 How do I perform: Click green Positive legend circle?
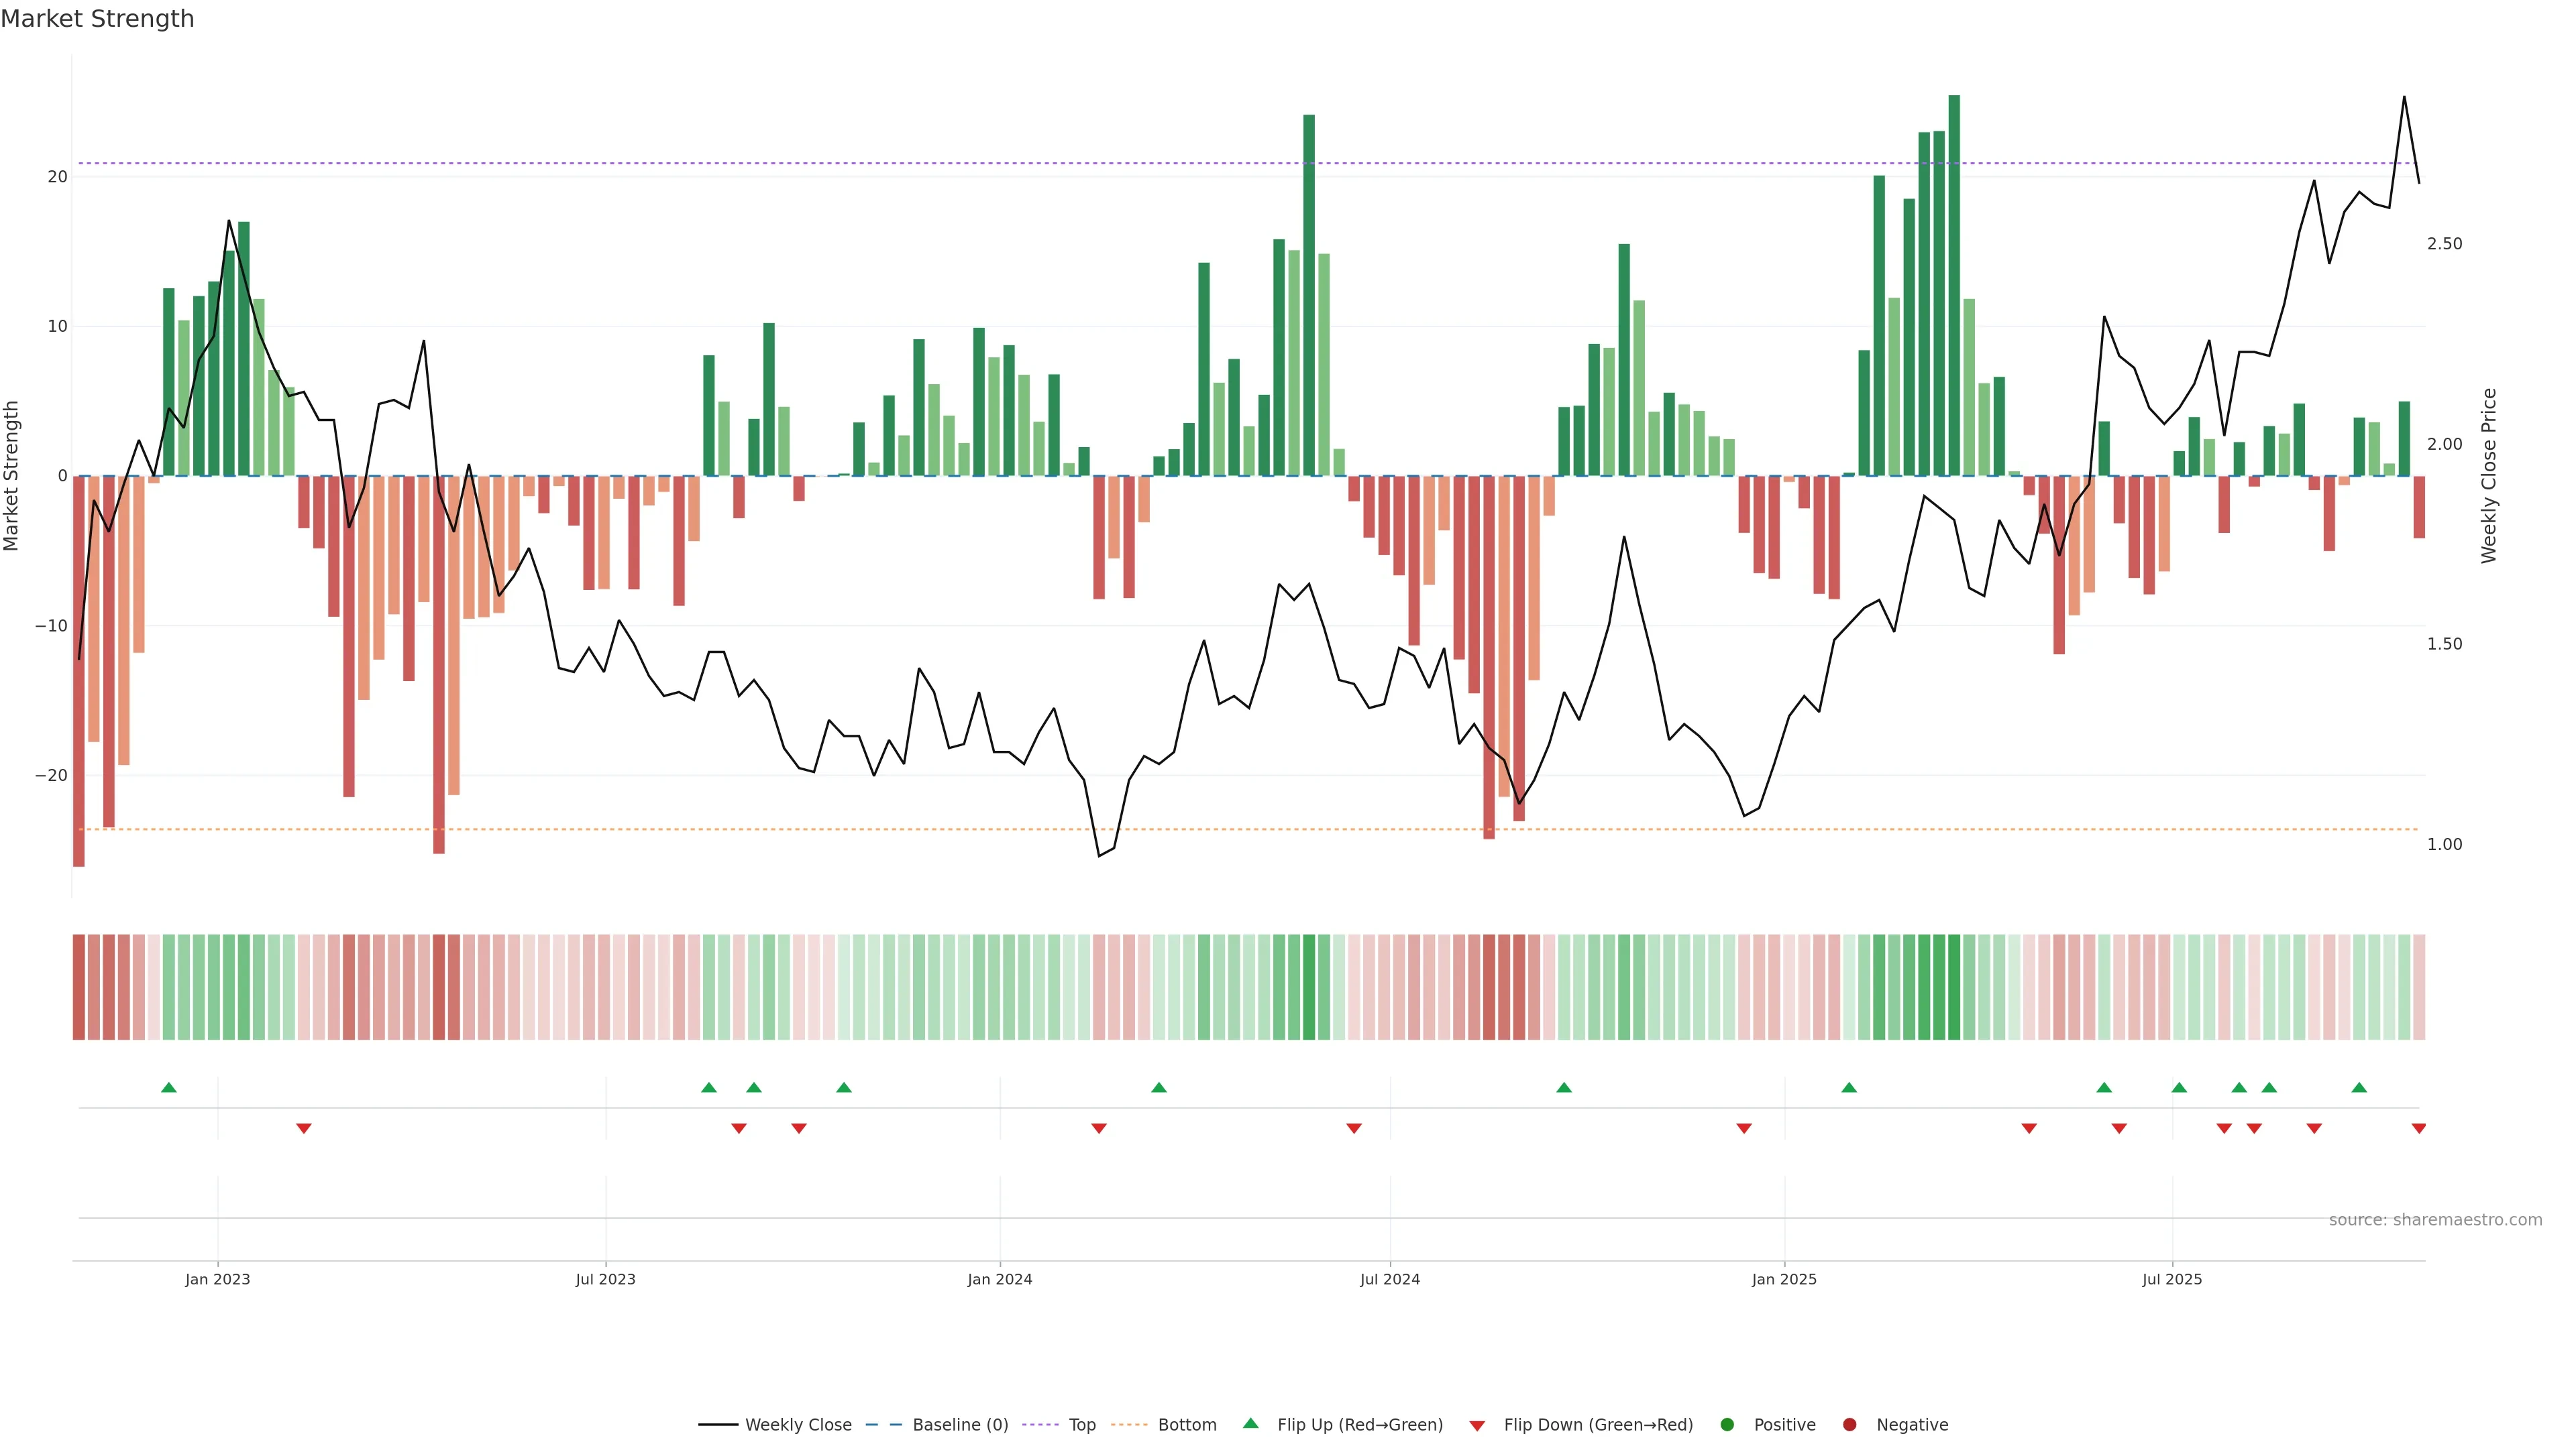tap(1727, 1425)
